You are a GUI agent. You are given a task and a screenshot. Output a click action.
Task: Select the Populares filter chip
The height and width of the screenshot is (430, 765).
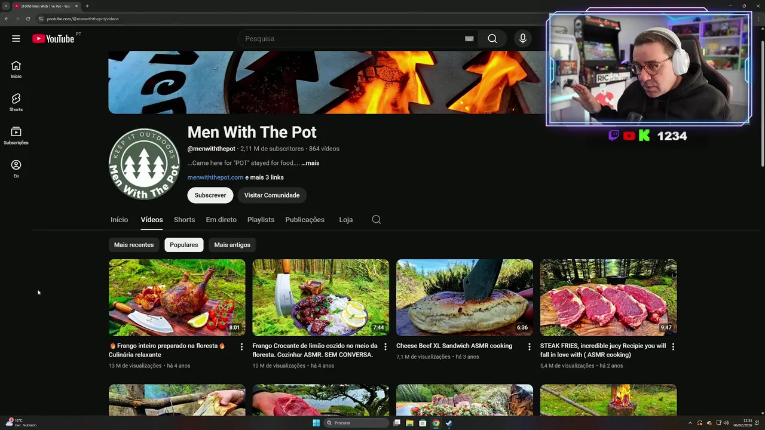pos(183,245)
